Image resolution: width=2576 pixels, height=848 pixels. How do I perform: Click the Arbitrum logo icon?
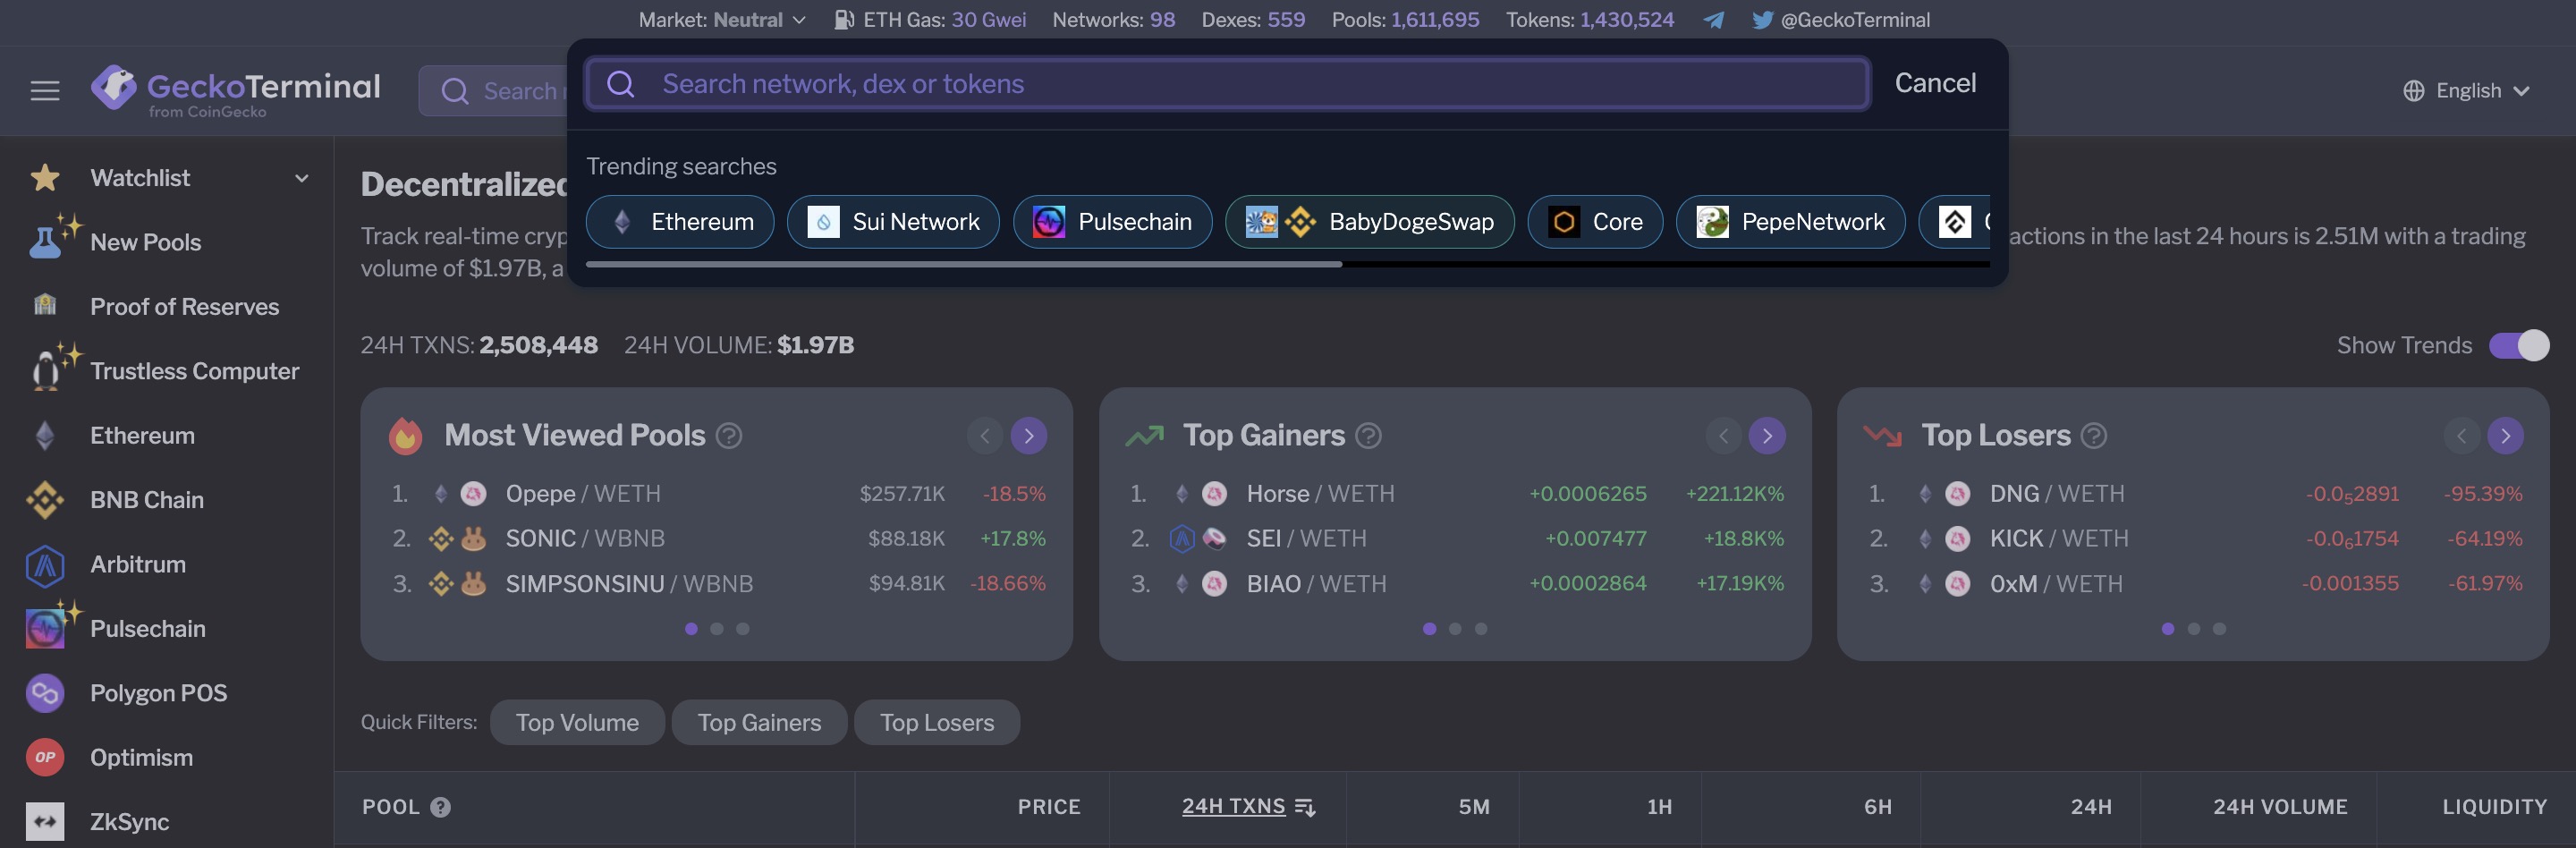[x=45, y=564]
